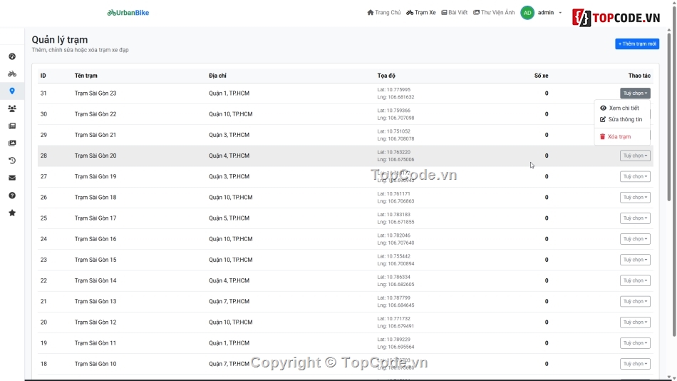
Task: Choose Sửa thông tin from dropdown menu
Action: point(621,119)
